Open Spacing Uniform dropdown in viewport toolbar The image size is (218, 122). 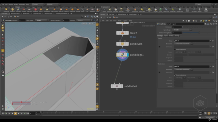(x=84, y=20)
